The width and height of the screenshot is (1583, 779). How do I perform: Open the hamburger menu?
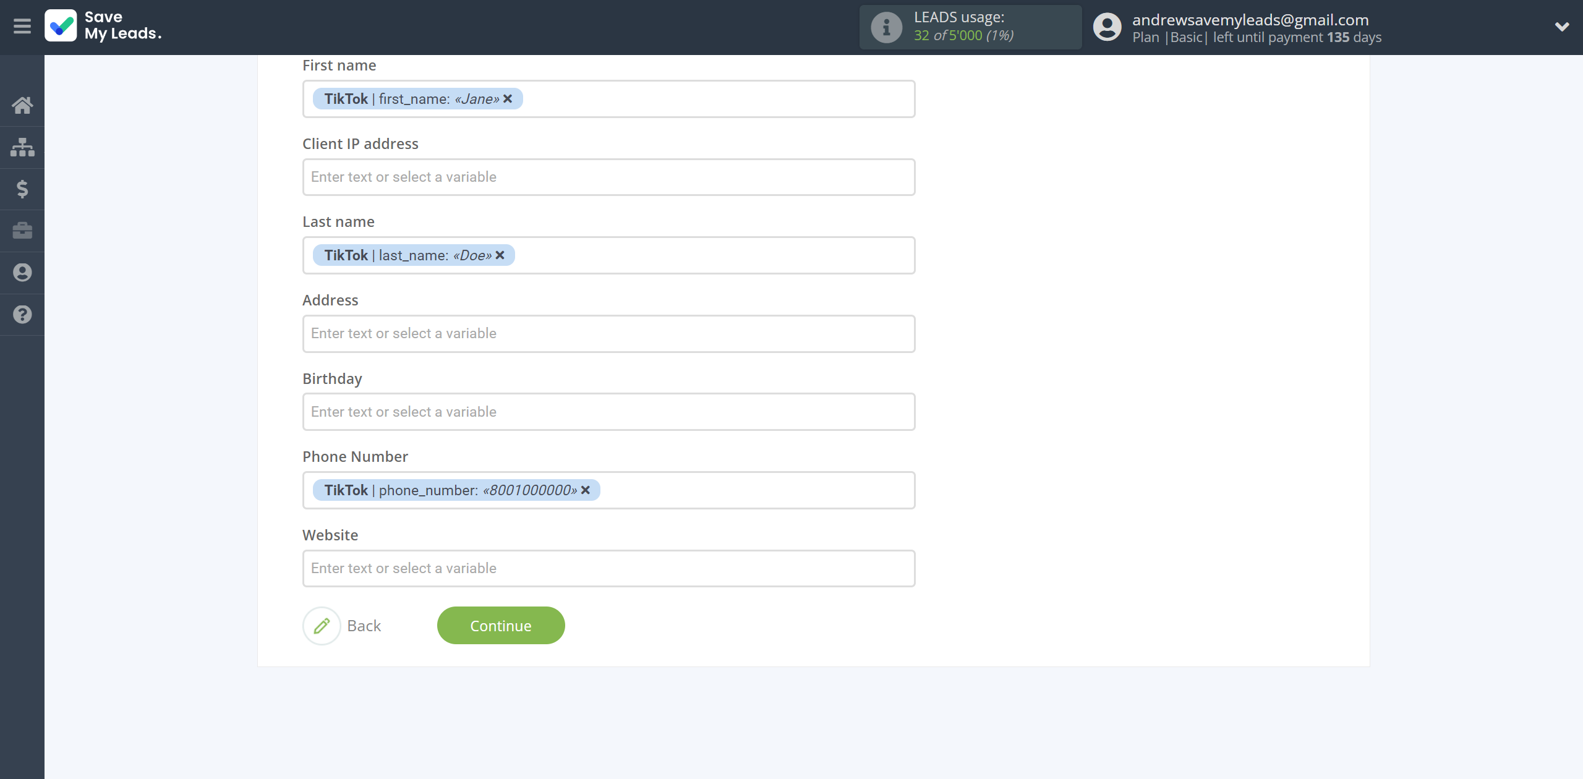click(22, 27)
